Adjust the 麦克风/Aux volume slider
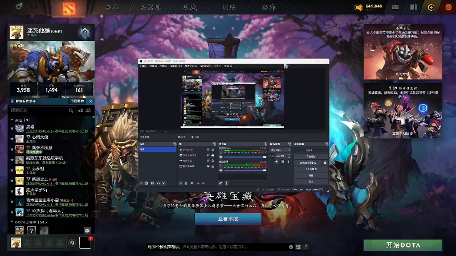The width and height of the screenshot is (456, 256). [245, 157]
